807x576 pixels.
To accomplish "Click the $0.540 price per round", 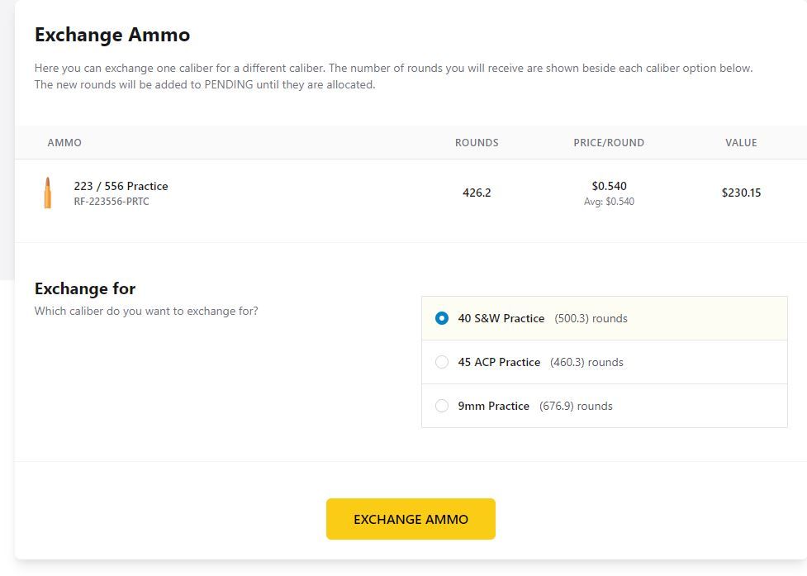I will coord(609,186).
